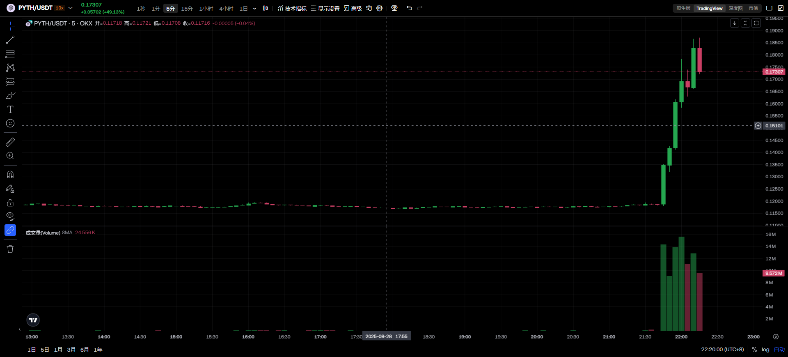Click the trash icon to remove drawings
The image size is (788, 357).
[x=10, y=249]
